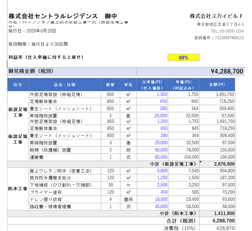Click the 区分 column header

(18, 84)
